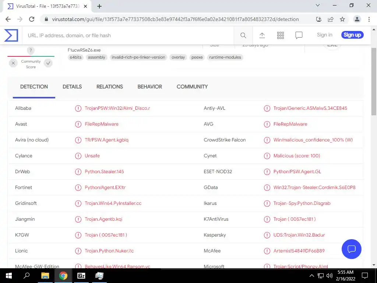Click the community score upvote checkmark
This screenshot has height=283, width=377.
[48, 63]
